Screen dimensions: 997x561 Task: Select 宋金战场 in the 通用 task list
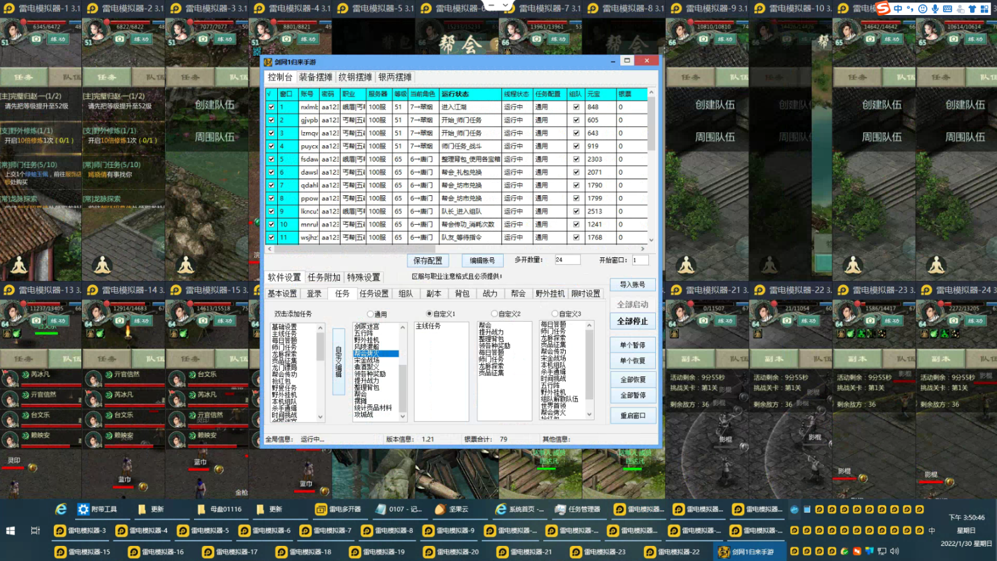point(367,361)
